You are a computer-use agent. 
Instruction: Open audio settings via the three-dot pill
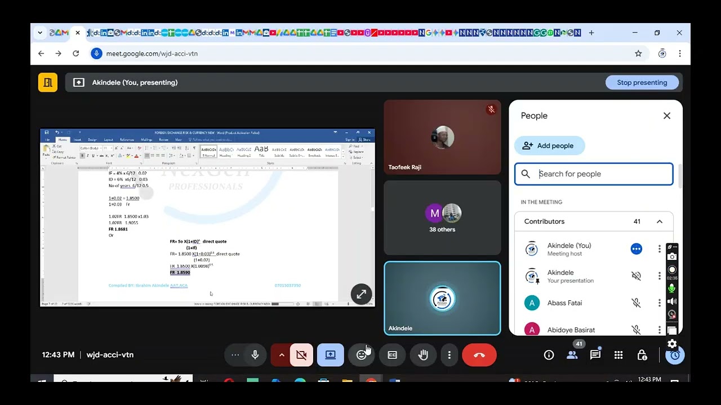point(235,355)
